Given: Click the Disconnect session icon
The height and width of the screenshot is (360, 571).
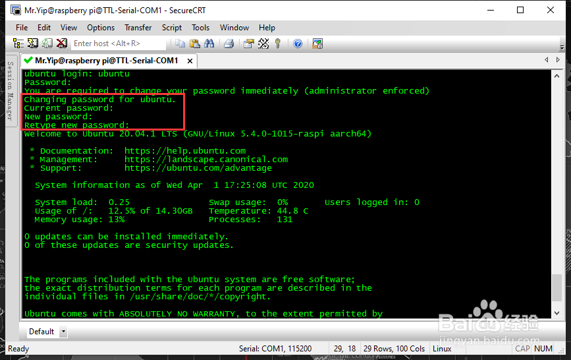Looking at the screenshot, I should coord(62,44).
